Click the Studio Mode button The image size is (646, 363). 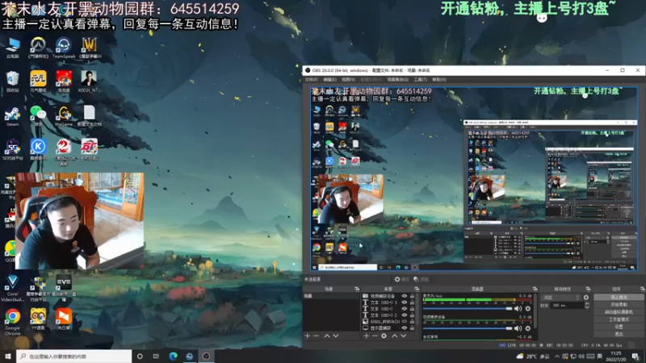coord(619,319)
